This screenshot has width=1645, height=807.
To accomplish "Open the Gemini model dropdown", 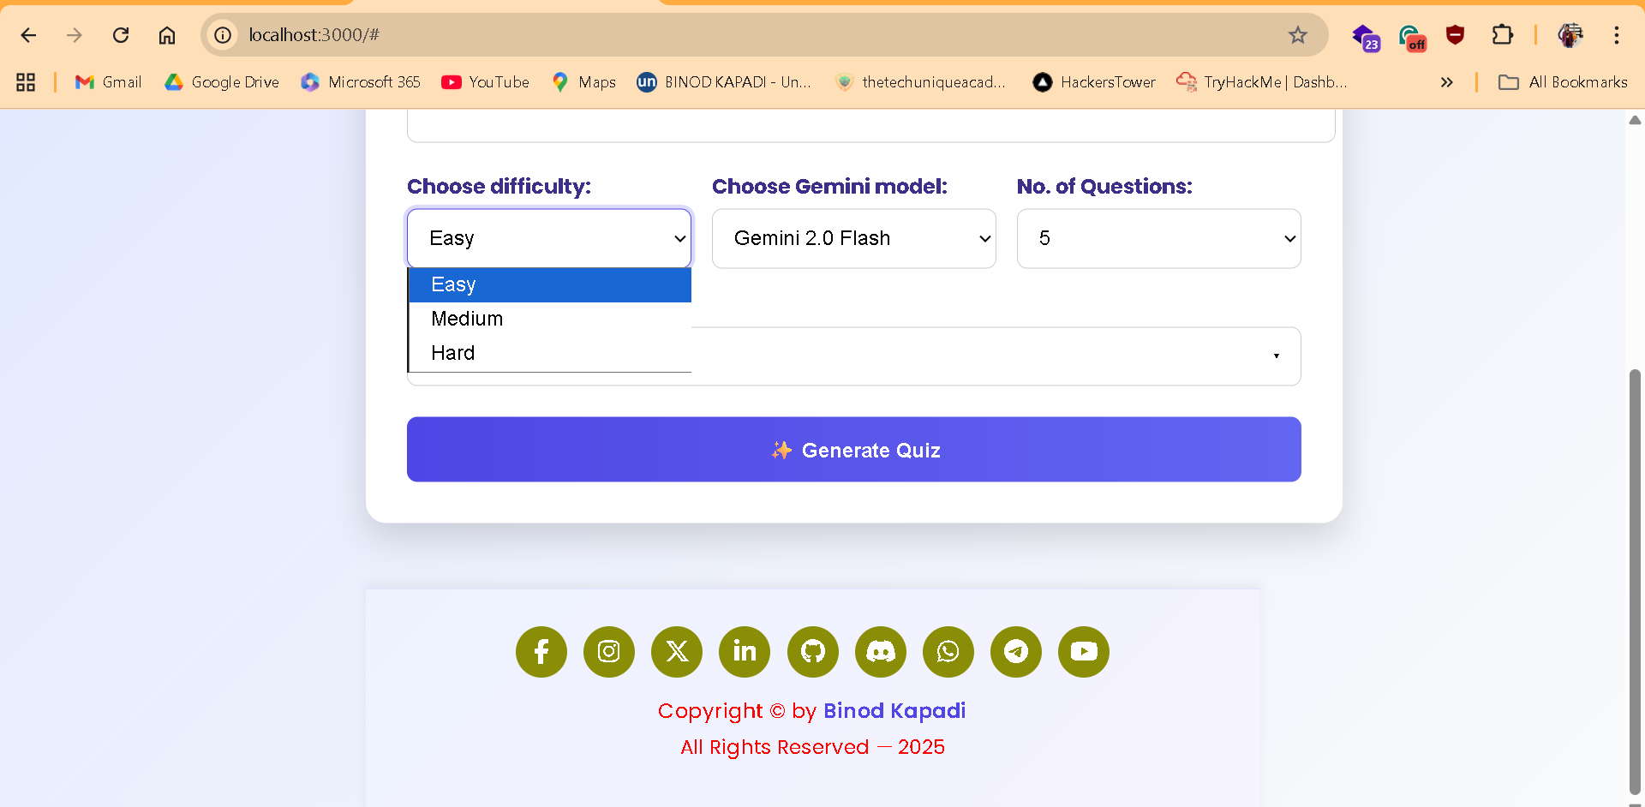I will click(x=853, y=238).
